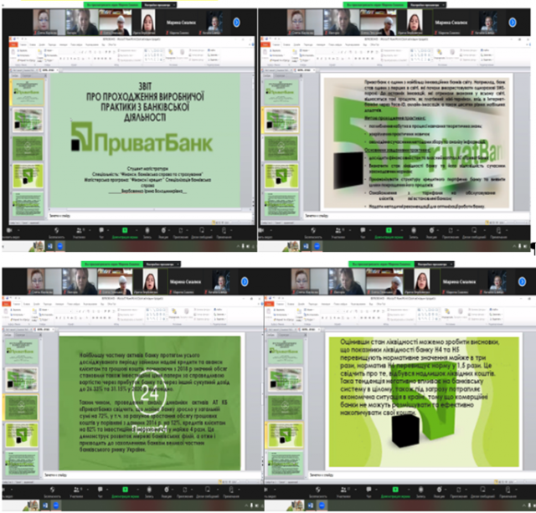Show next participants with blue arrow, title-slide screenshot
This screenshot has width=536, height=513.
click(236, 23)
